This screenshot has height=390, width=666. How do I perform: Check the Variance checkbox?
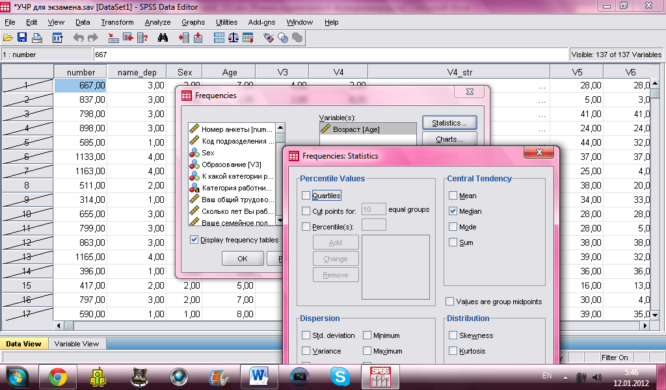click(306, 351)
